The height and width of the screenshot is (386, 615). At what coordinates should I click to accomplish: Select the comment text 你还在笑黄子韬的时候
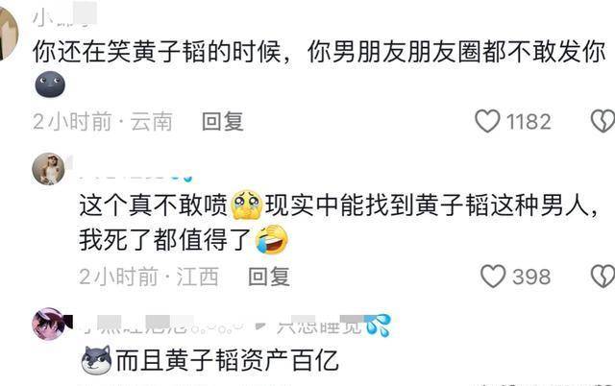(157, 52)
